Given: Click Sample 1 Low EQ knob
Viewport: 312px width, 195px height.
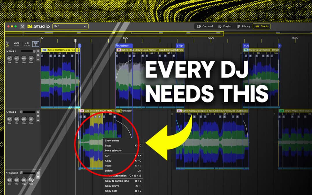Looking at the screenshot, I should pyautogui.click(x=10, y=180).
